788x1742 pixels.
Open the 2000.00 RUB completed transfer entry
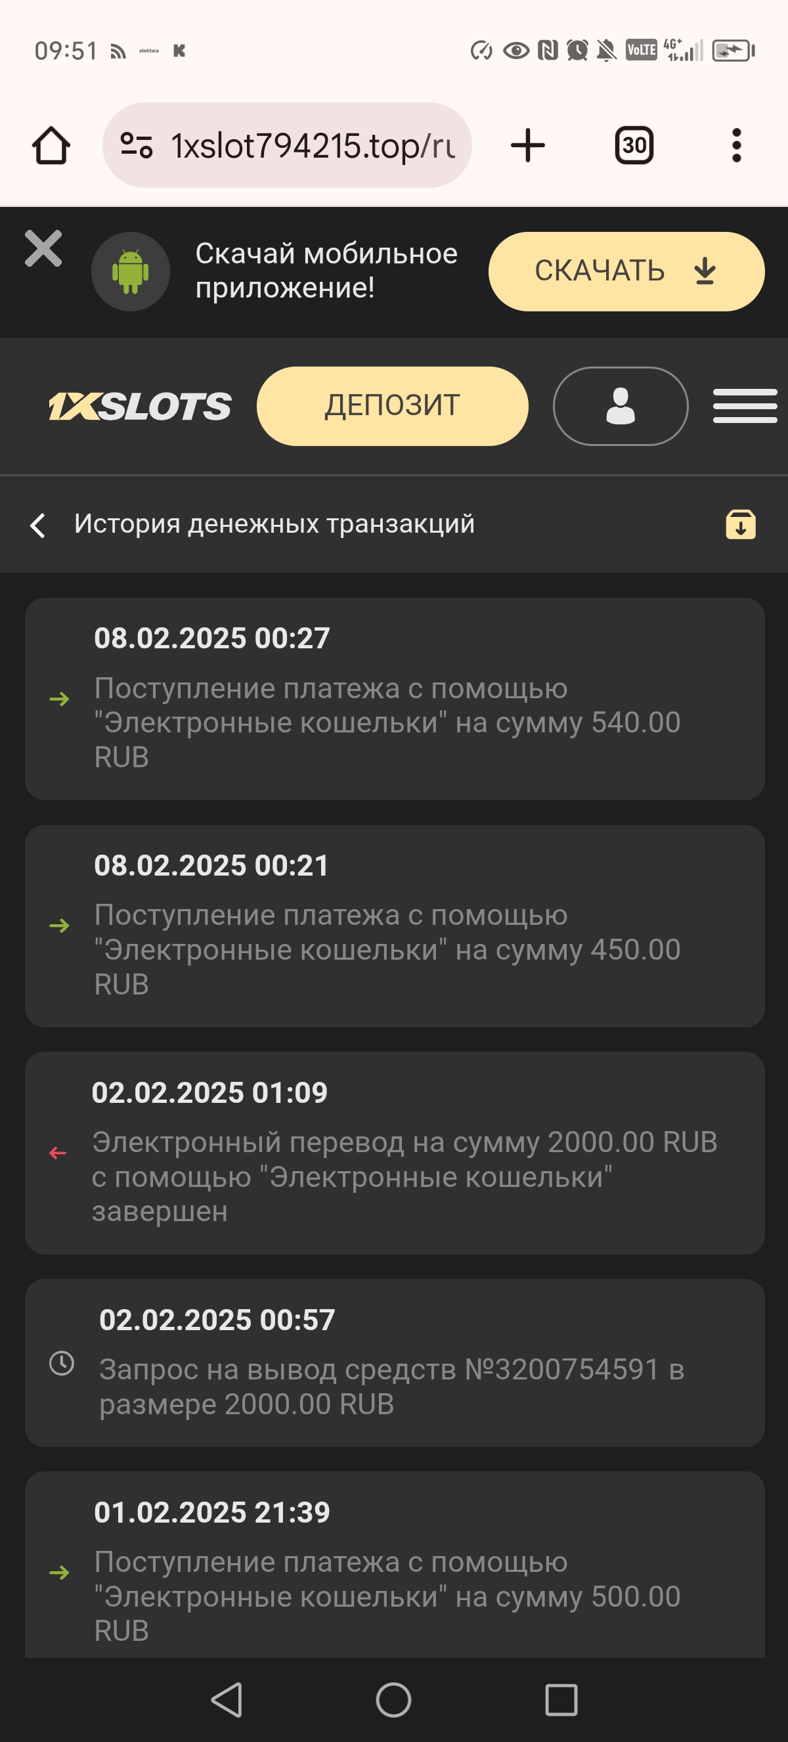[x=394, y=1152]
